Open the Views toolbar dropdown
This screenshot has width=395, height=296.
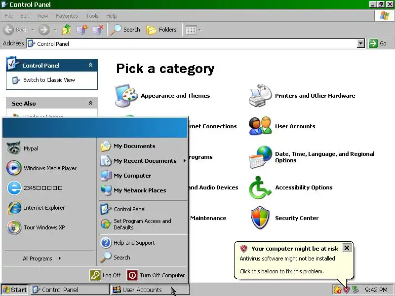193,30
